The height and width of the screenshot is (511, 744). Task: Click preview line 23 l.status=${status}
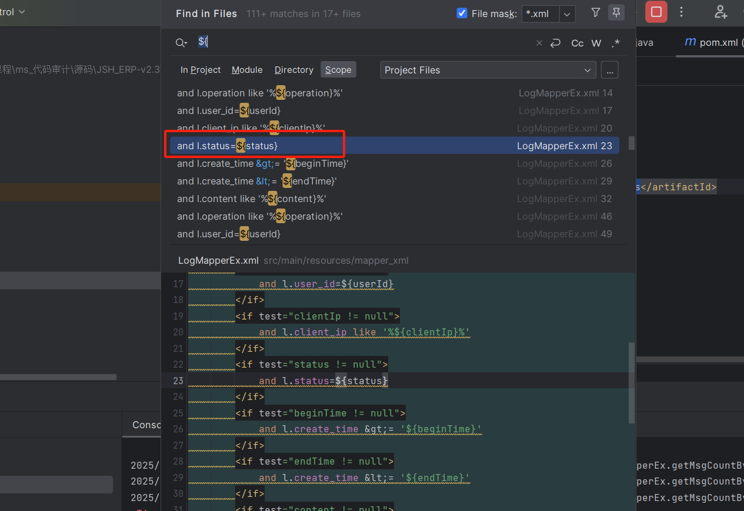(x=323, y=381)
